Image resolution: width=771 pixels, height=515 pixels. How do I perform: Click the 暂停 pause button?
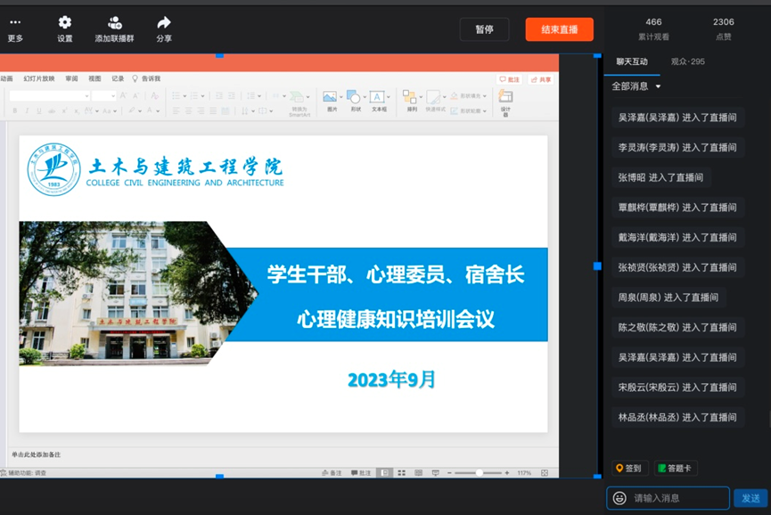coord(484,29)
